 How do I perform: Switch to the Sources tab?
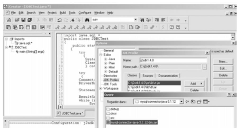(x=148, y=76)
